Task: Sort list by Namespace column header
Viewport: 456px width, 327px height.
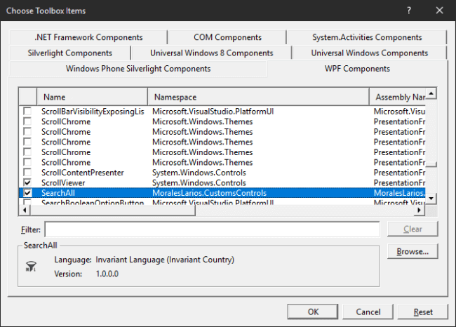Action: 257,97
